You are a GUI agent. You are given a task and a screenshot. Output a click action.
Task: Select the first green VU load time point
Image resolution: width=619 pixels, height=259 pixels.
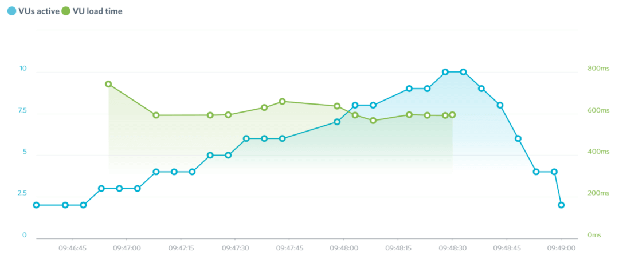coord(108,84)
